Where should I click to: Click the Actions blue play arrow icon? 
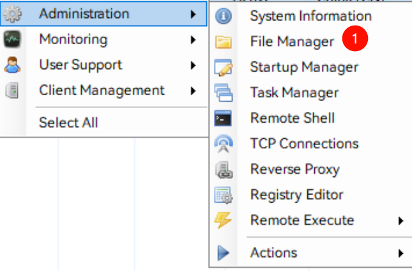point(224,253)
